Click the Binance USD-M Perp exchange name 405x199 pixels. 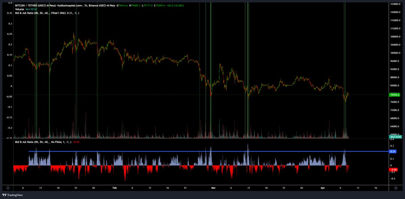click(x=101, y=5)
